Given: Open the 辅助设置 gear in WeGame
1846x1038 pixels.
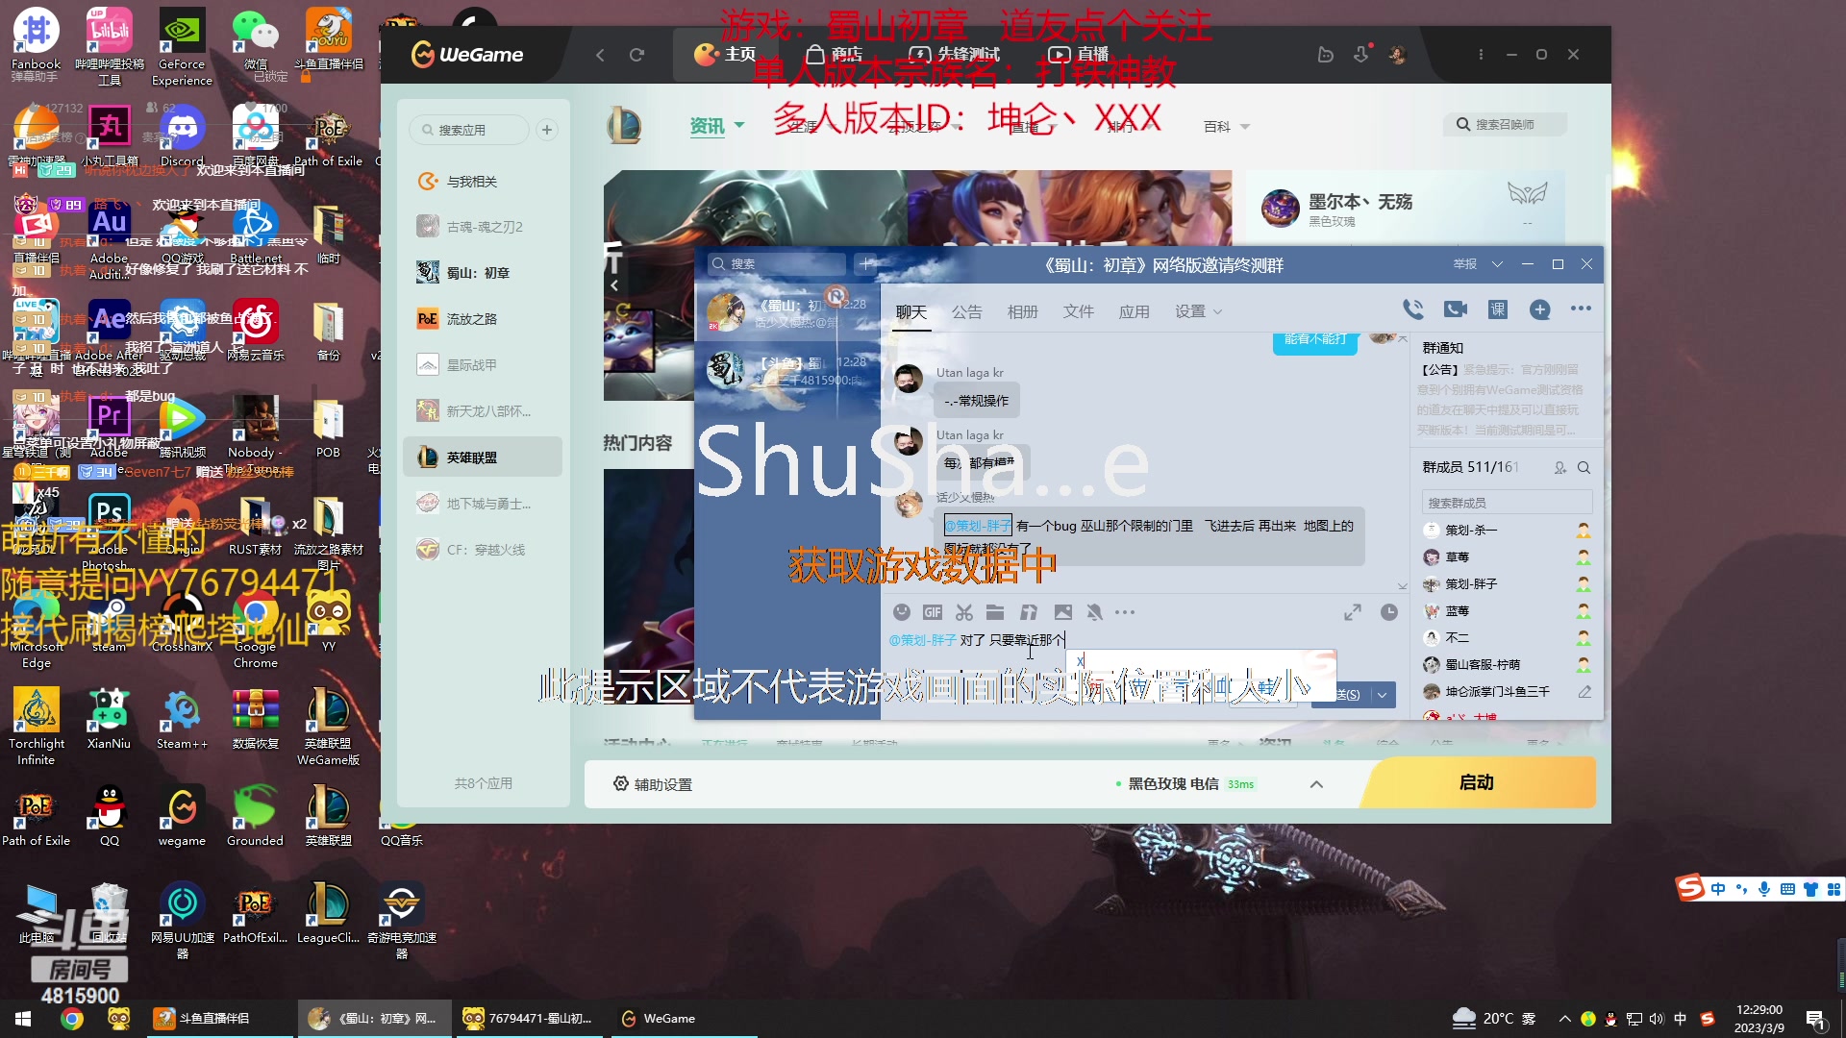Looking at the screenshot, I should (x=621, y=784).
